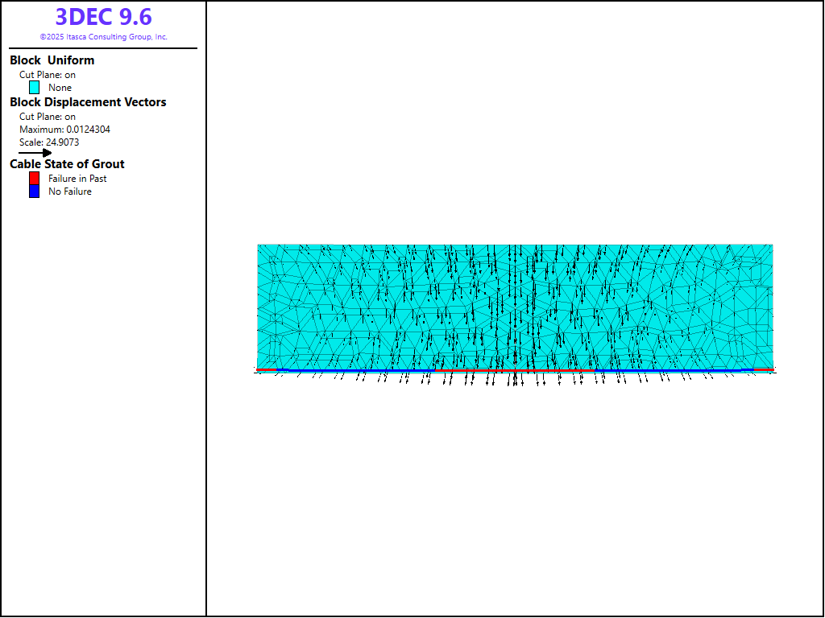The height and width of the screenshot is (618, 825).
Task: Select the Block Displacement Vectors heading
Action: 88,102
